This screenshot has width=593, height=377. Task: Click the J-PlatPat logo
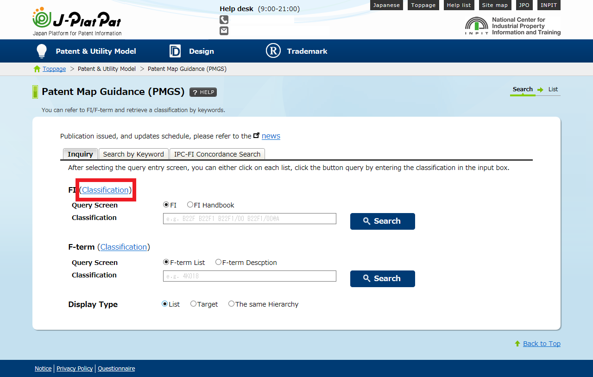click(77, 21)
